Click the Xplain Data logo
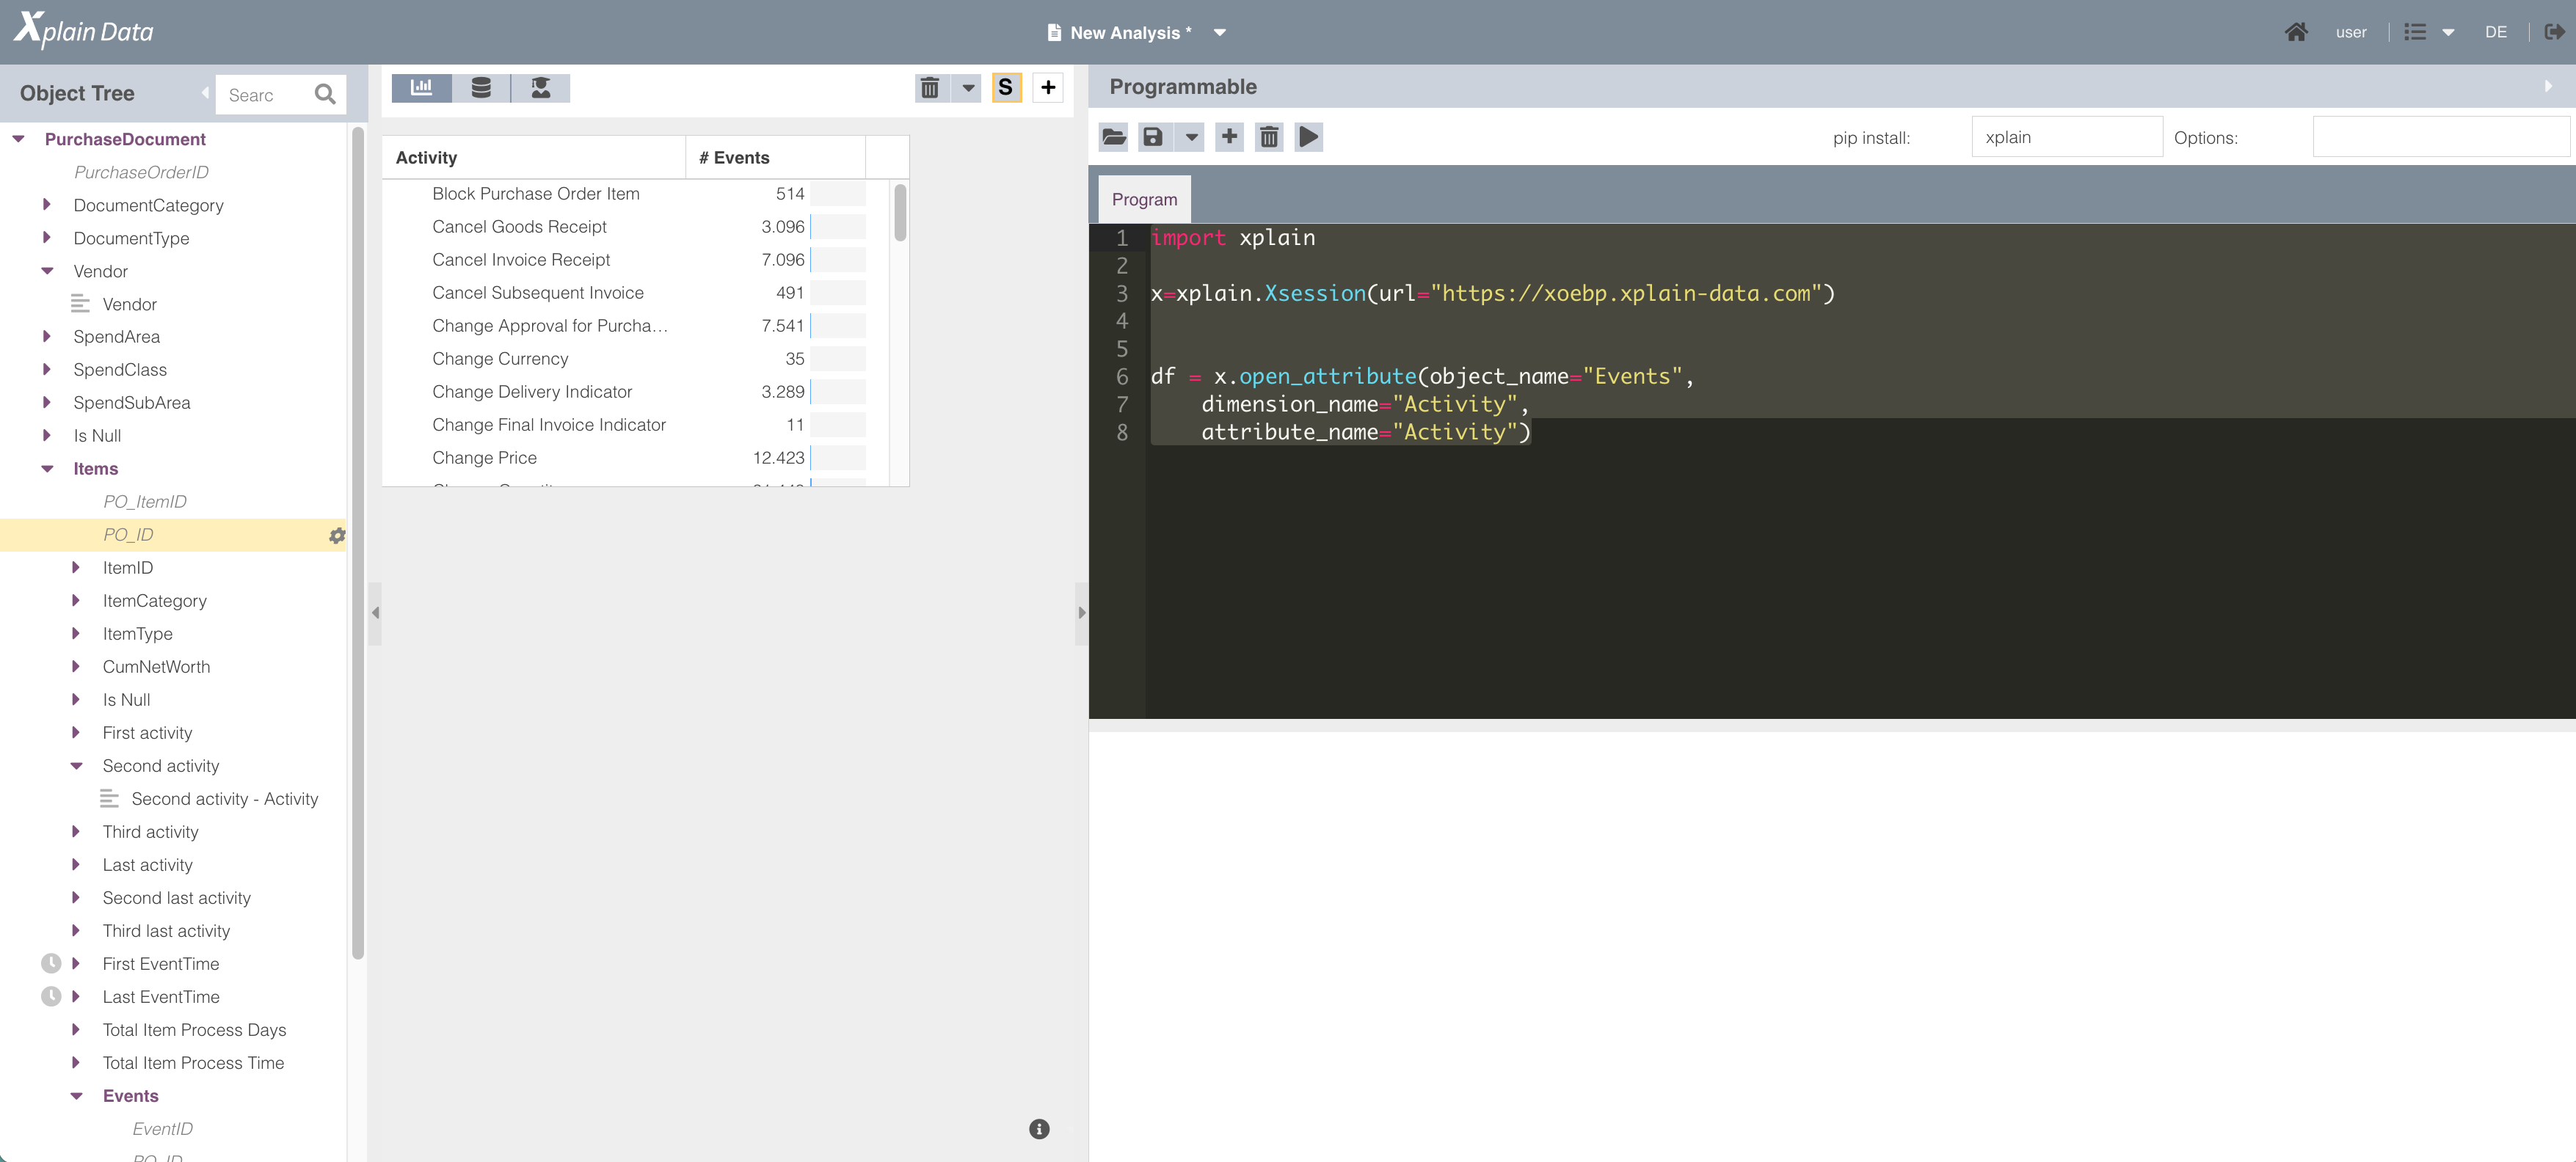 click(84, 30)
